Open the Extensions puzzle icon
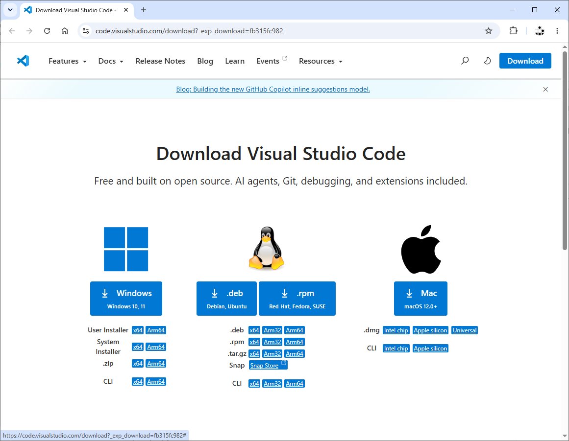 tap(513, 31)
